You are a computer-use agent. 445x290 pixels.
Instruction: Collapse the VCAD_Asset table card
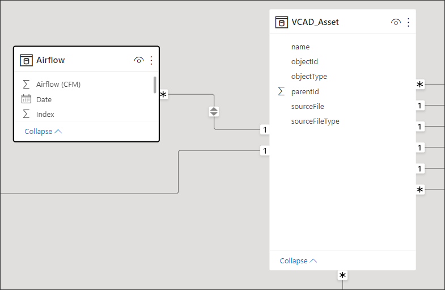click(x=298, y=260)
